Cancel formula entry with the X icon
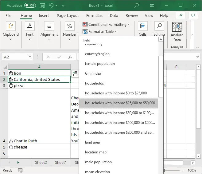This screenshot has width=202, height=174. pyautogui.click(x=48, y=57)
